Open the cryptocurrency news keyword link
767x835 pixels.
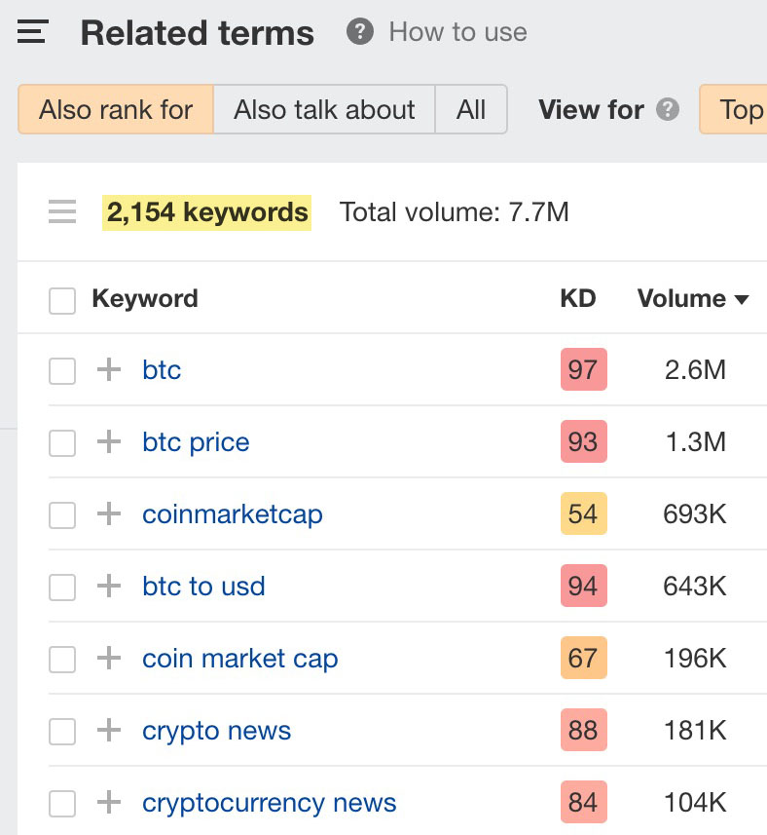[x=269, y=803]
